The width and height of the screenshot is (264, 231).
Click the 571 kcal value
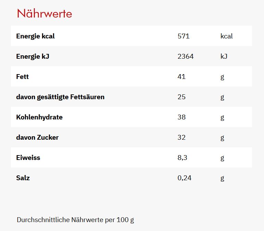pyautogui.click(x=184, y=36)
